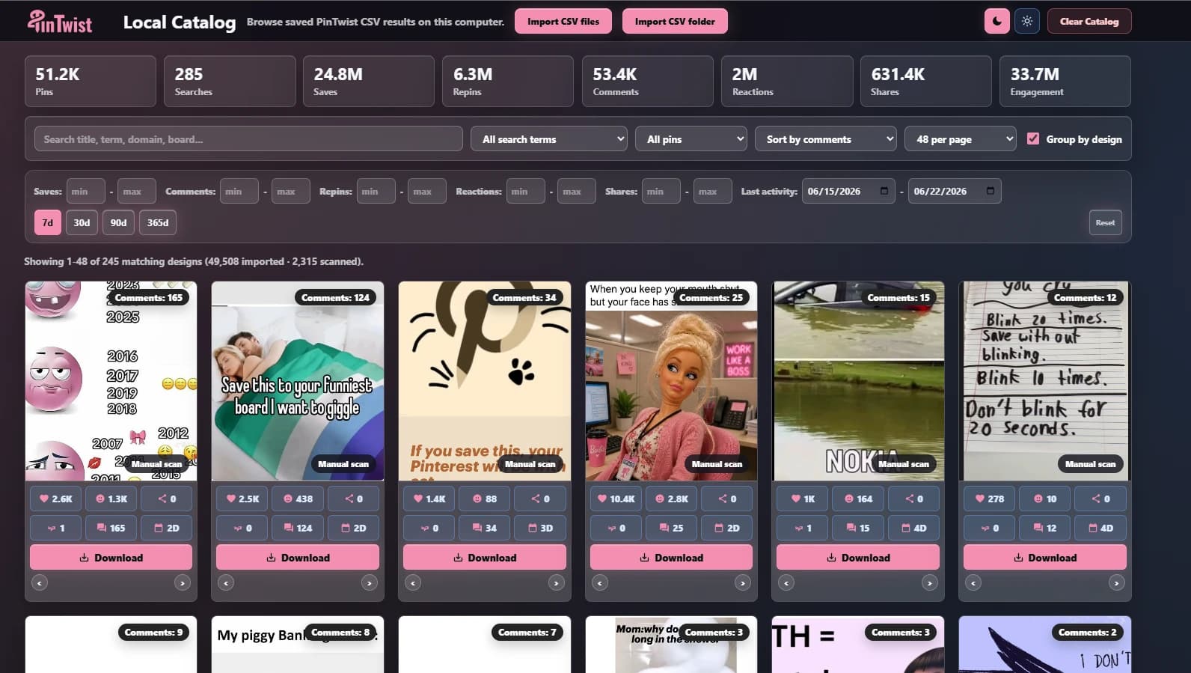
Task: Select the 30d time range
Action: (82, 222)
